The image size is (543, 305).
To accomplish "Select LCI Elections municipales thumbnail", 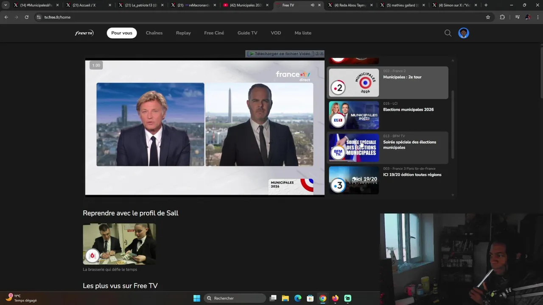I will [354, 115].
